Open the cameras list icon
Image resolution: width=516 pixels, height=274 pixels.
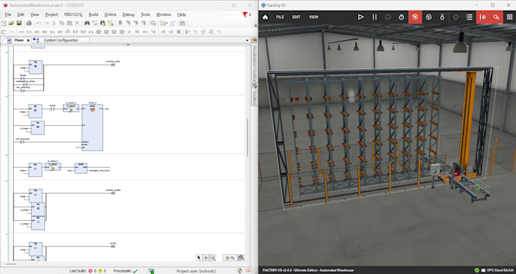click(x=469, y=17)
